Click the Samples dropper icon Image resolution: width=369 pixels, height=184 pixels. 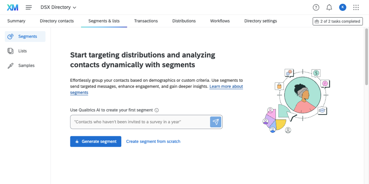(10, 66)
